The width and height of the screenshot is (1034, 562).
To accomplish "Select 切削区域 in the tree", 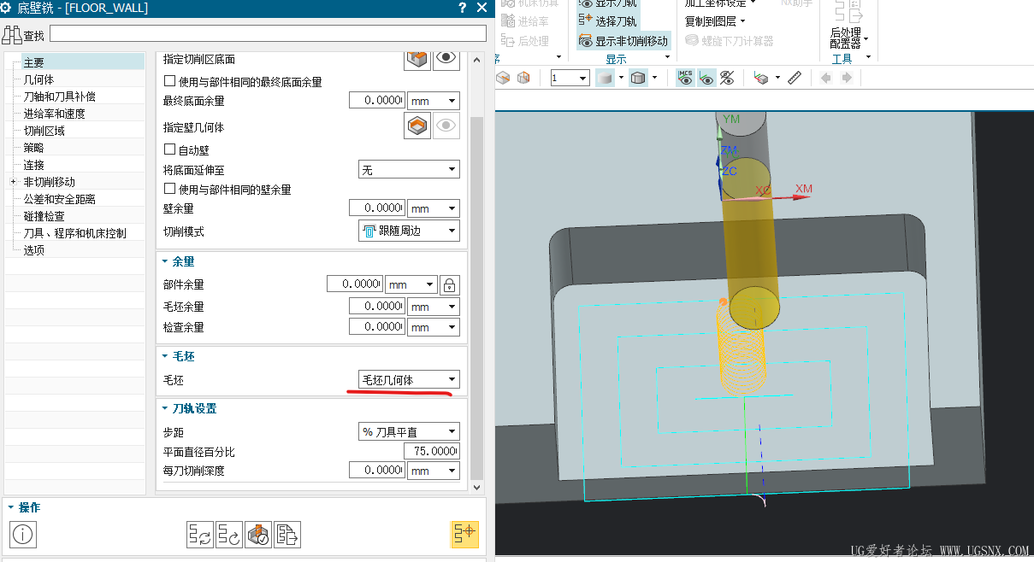I will pos(44,131).
